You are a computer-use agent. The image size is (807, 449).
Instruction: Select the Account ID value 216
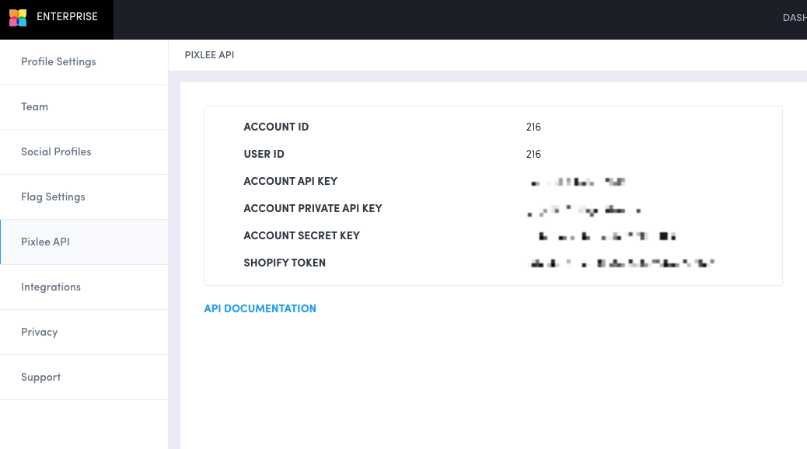pyautogui.click(x=533, y=127)
